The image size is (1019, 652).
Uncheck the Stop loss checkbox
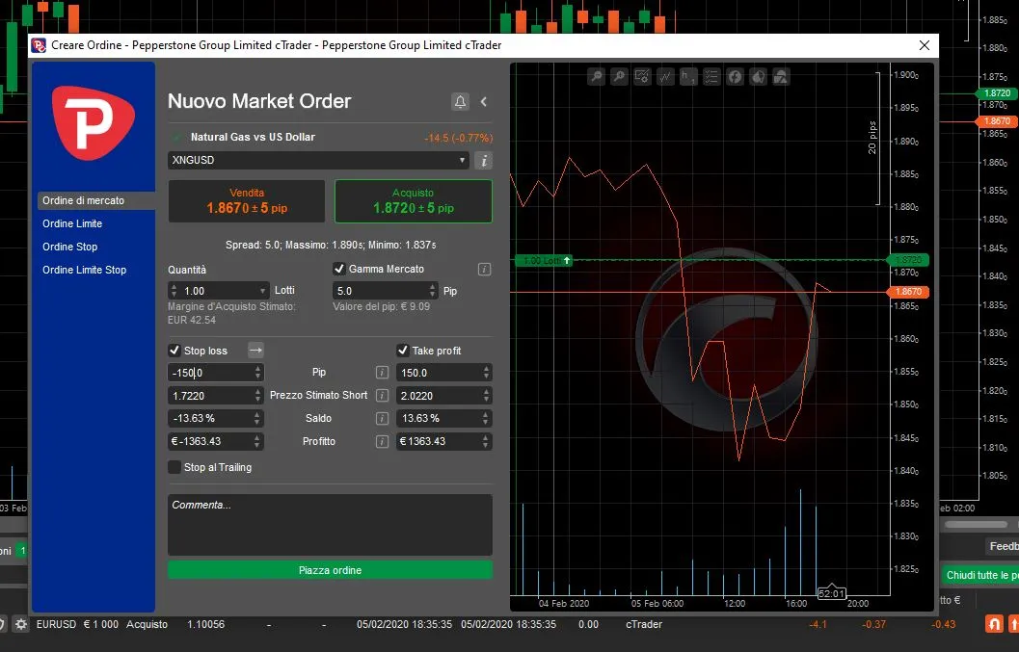click(174, 350)
